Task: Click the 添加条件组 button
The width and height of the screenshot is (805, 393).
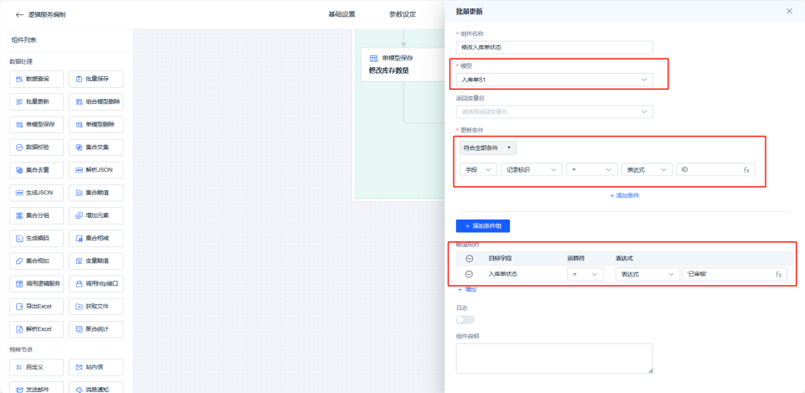Action: [483, 225]
